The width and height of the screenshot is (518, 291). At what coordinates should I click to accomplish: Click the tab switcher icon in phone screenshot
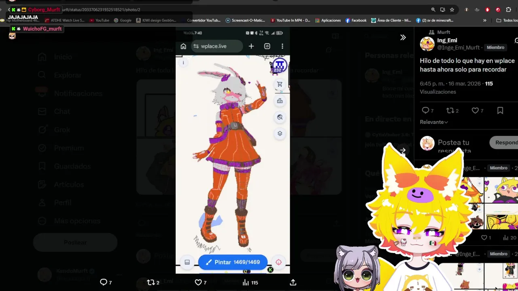267,46
